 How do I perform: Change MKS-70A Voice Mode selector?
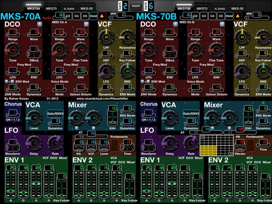(59, 88)
